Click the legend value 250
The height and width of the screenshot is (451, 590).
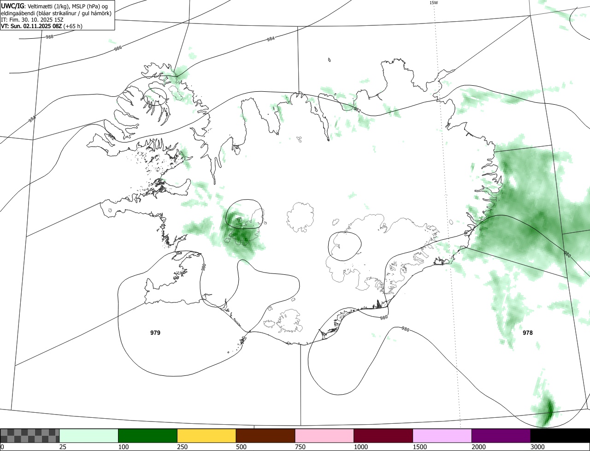tap(183, 447)
